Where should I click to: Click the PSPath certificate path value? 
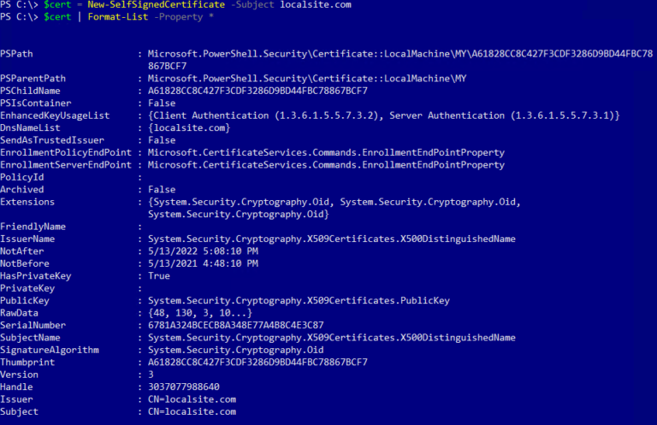pos(400,60)
